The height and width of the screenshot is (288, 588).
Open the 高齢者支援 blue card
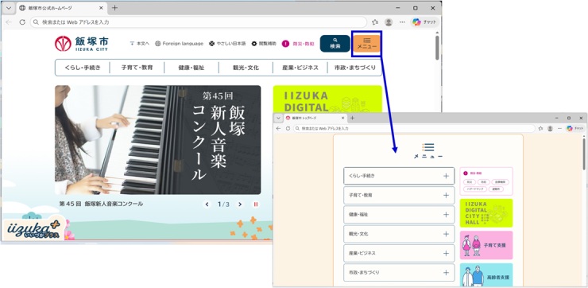[x=486, y=275]
